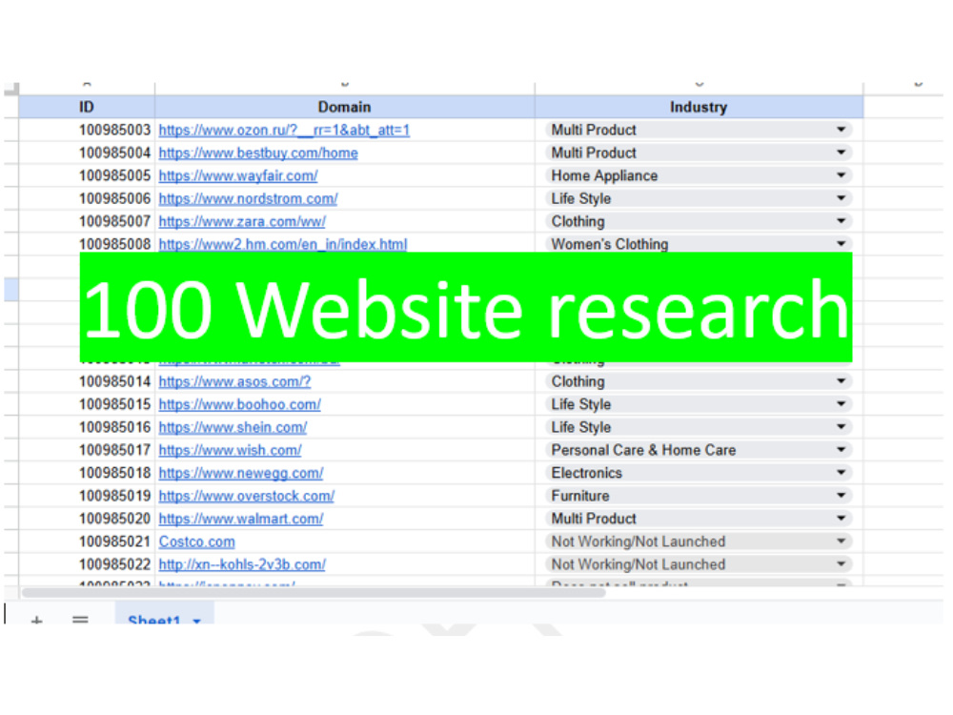Open the Sheet1 tab dropdown arrow

point(197,621)
